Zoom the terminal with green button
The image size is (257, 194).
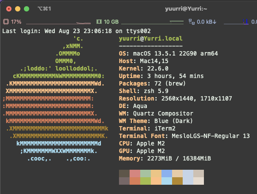pos(27,9)
